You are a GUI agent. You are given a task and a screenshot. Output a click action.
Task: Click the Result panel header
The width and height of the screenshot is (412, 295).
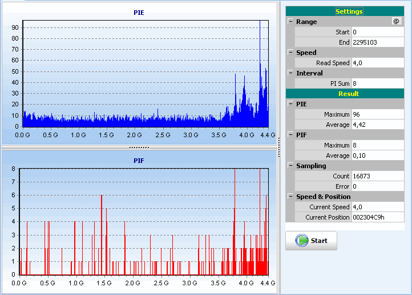pyautogui.click(x=349, y=94)
